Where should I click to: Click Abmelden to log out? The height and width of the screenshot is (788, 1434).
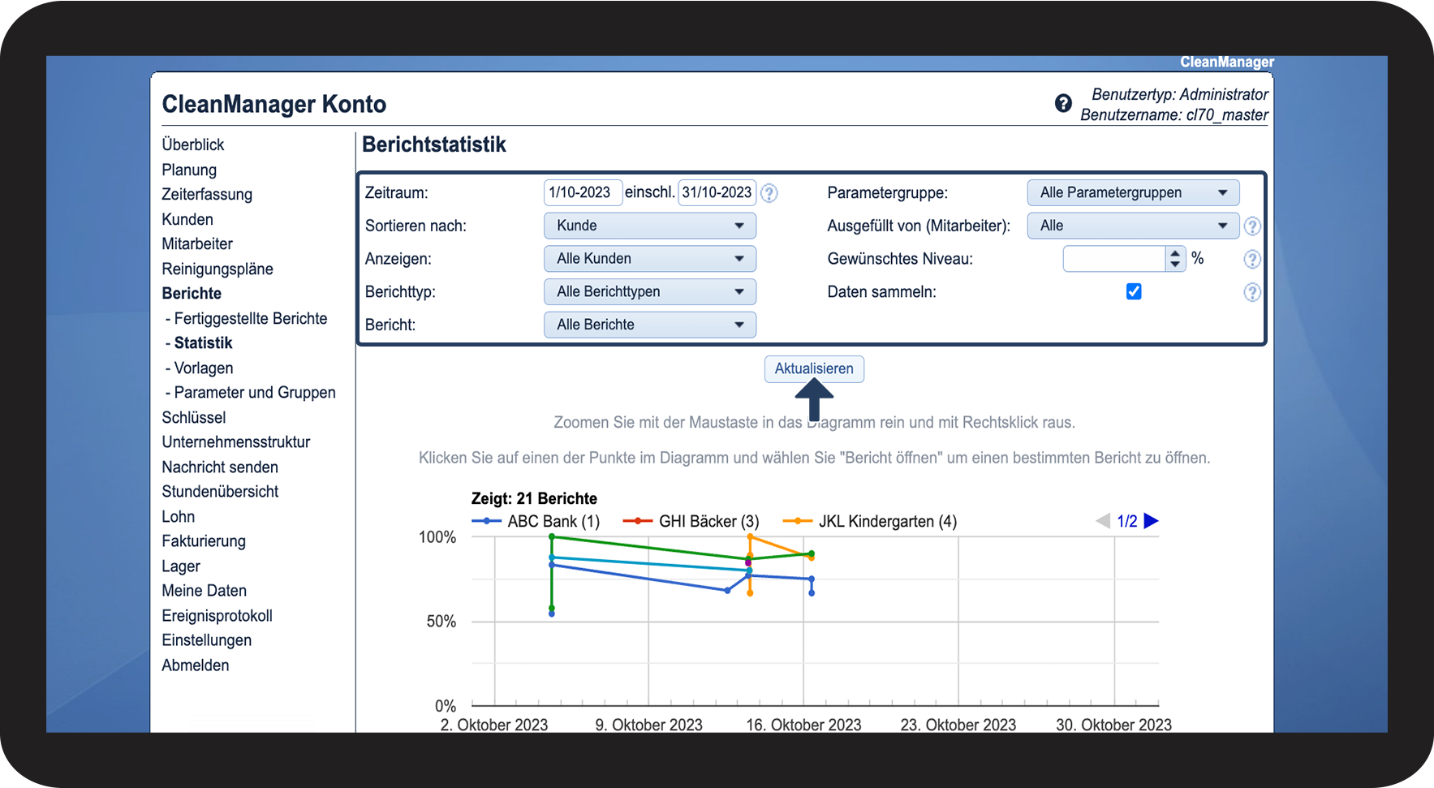[196, 665]
